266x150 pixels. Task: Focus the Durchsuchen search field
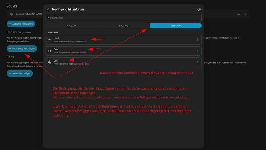(x=123, y=18)
